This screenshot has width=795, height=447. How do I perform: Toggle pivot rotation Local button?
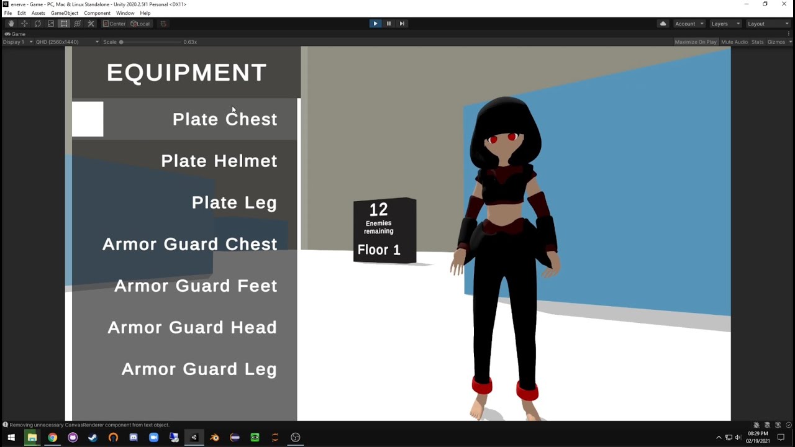click(x=140, y=24)
